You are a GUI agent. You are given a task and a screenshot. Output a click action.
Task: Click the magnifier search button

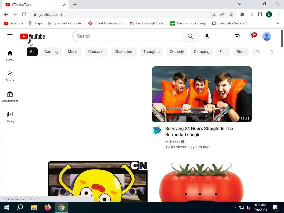(190, 36)
